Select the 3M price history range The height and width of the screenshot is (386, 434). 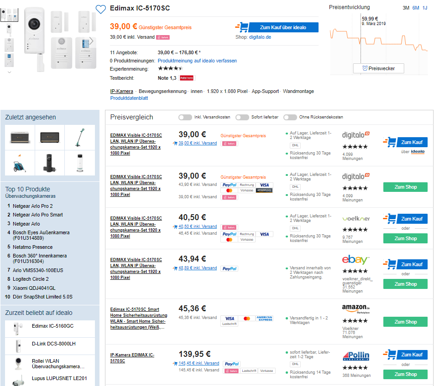coord(406,8)
